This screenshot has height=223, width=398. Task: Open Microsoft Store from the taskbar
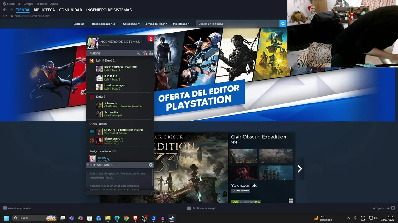90,218
